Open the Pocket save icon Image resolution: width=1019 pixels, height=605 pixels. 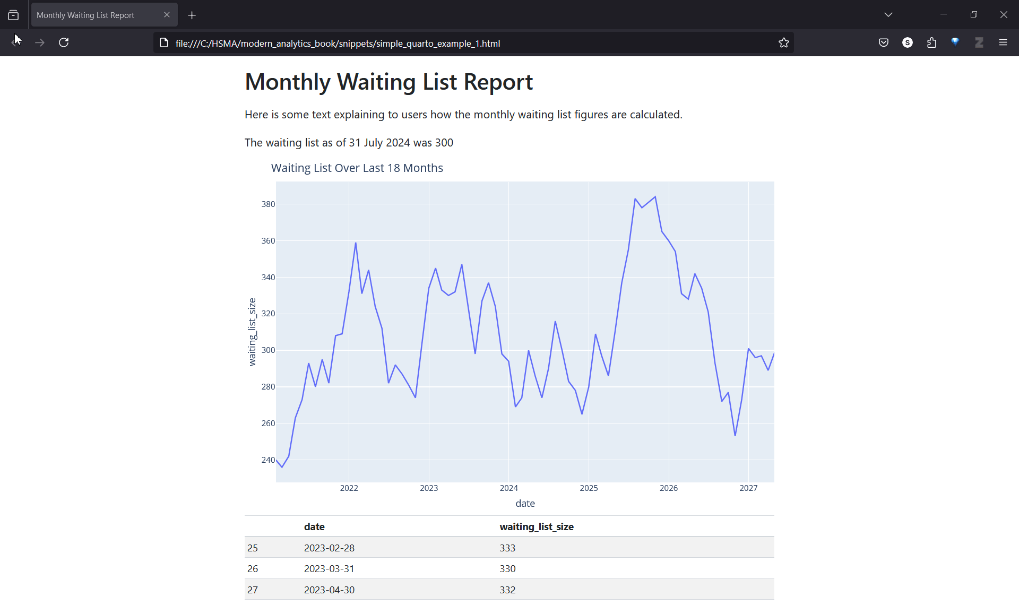tap(884, 42)
